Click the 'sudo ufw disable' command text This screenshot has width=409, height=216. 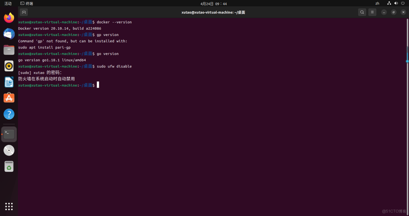(x=114, y=66)
